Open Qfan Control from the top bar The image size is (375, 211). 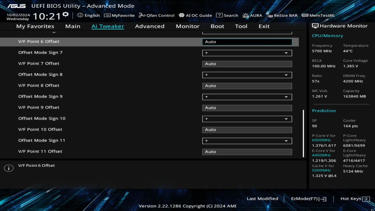click(156, 15)
